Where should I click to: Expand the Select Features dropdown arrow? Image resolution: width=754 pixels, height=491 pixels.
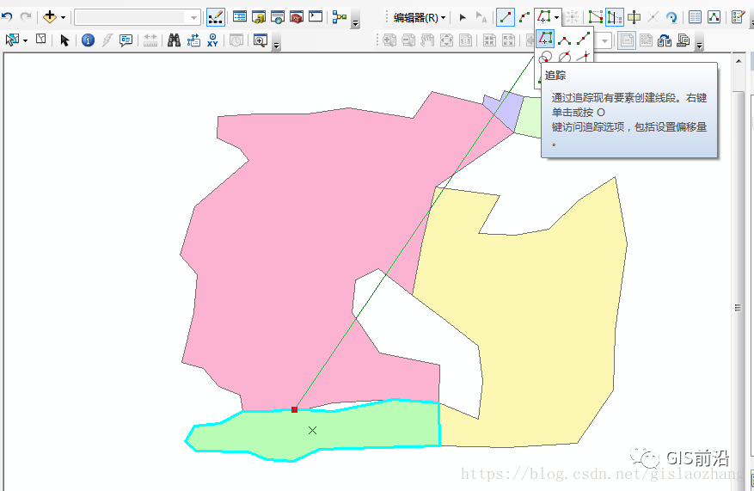(x=25, y=40)
